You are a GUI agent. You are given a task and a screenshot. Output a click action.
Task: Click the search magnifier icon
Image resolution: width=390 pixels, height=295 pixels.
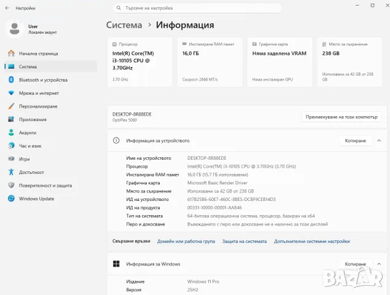[119, 8]
